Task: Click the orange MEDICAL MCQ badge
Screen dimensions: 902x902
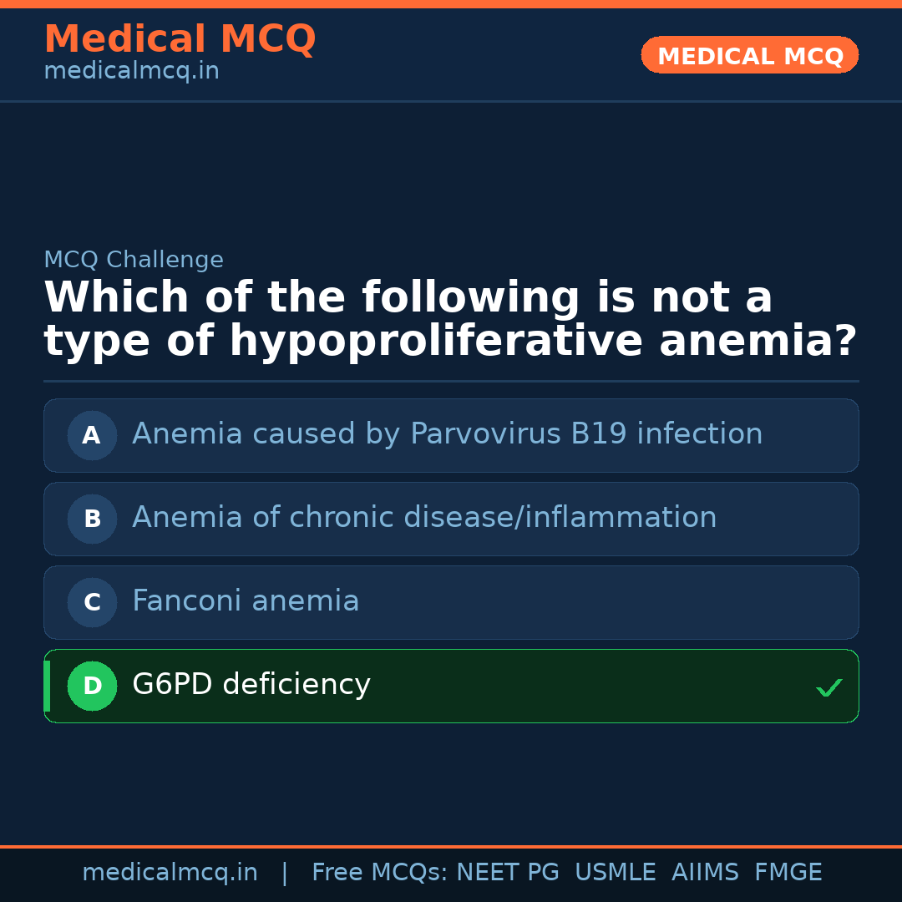Action: 749,56
